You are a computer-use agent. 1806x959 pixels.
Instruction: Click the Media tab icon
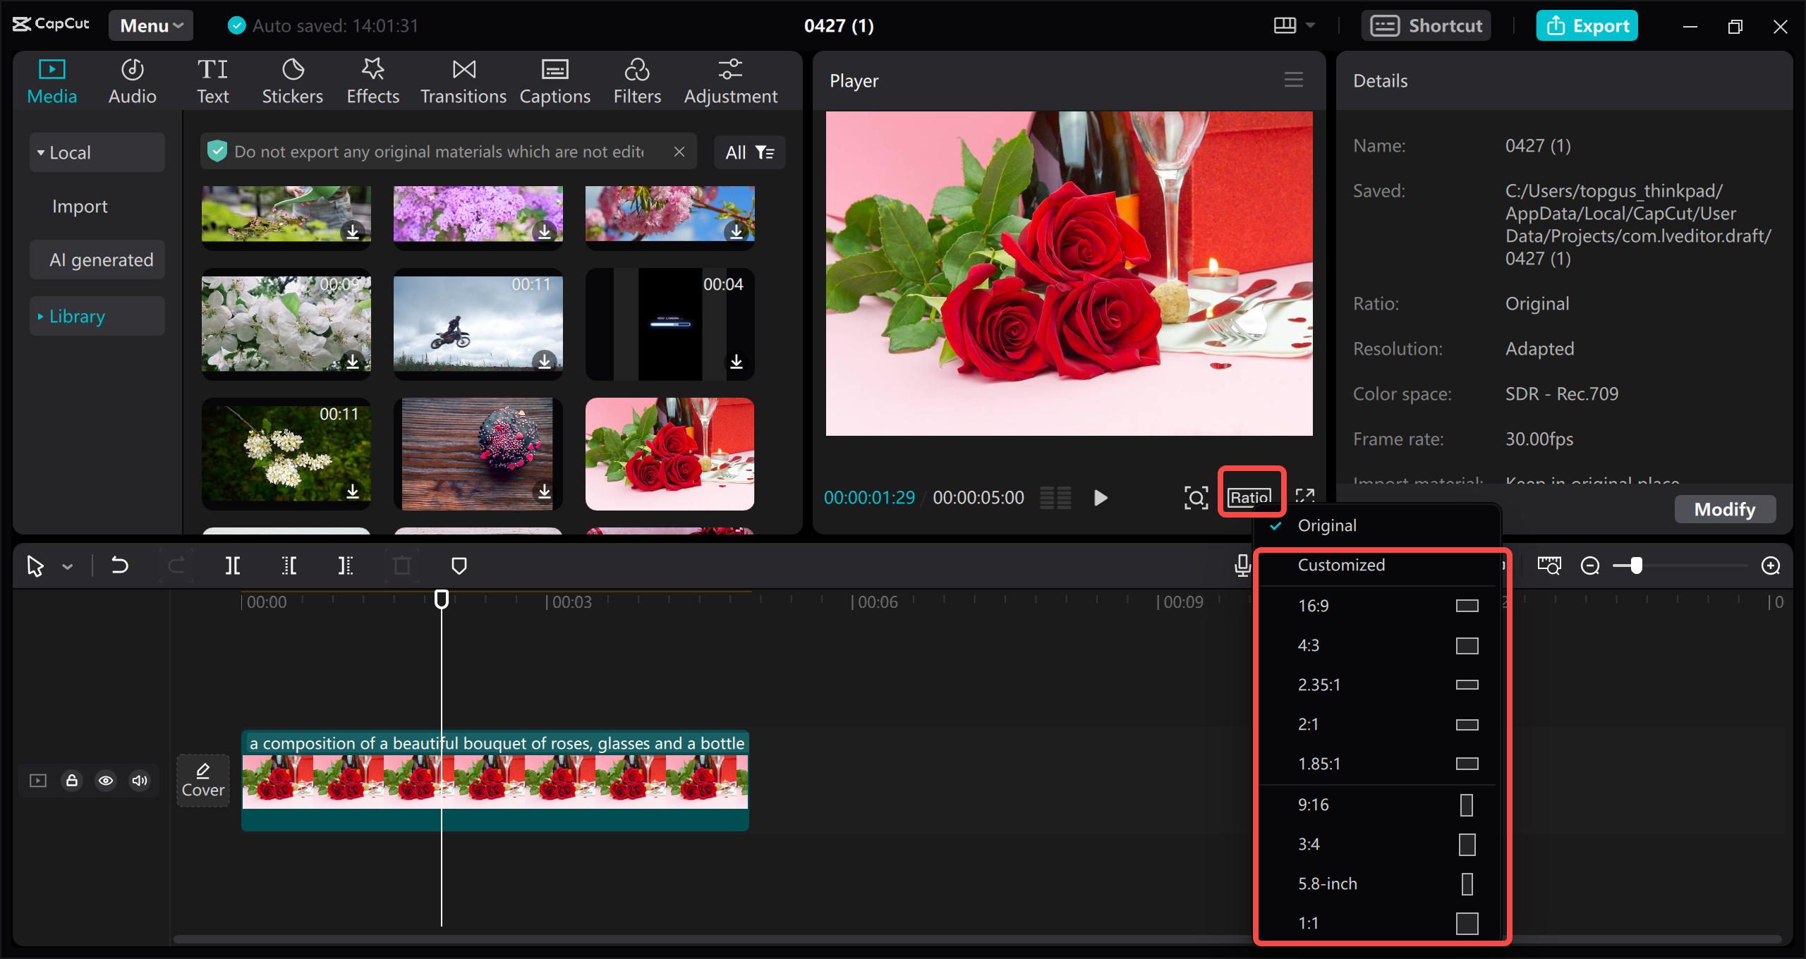tap(51, 68)
